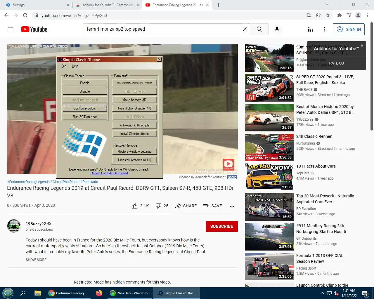Click the Disable button
Screen dimensions: 374x299
pyautogui.click(x=85, y=91)
